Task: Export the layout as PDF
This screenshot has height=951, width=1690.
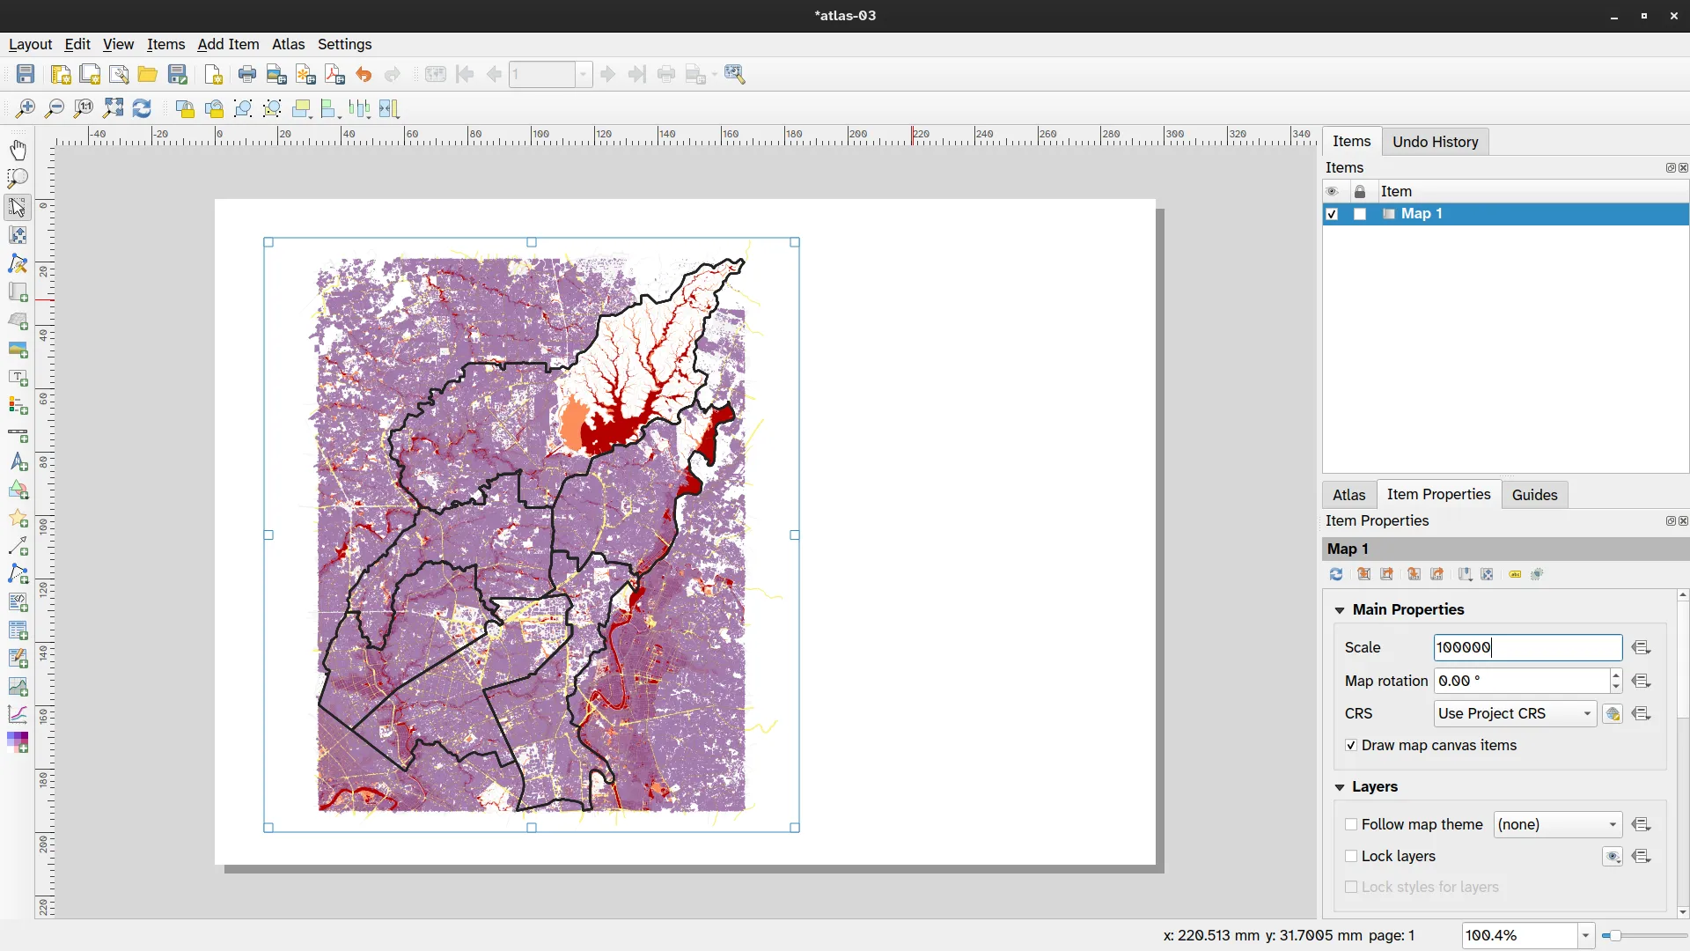Action: [x=334, y=74]
